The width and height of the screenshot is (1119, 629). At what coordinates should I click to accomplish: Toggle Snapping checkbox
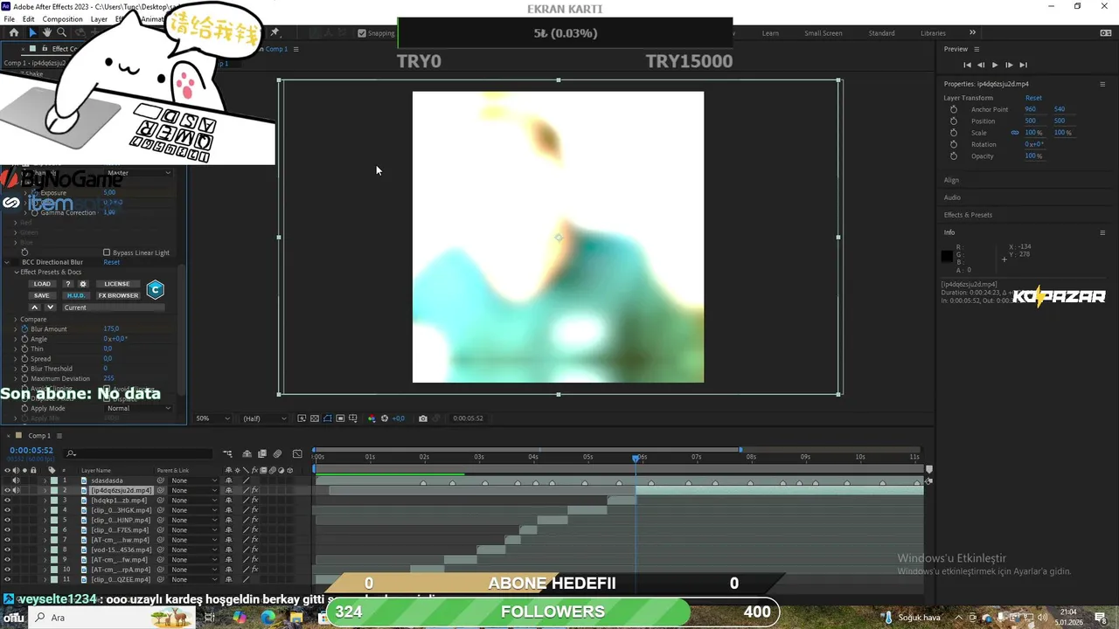[362, 33]
